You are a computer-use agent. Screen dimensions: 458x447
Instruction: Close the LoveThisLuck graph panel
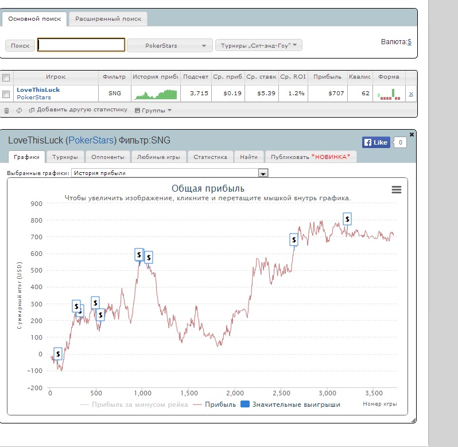(x=412, y=134)
